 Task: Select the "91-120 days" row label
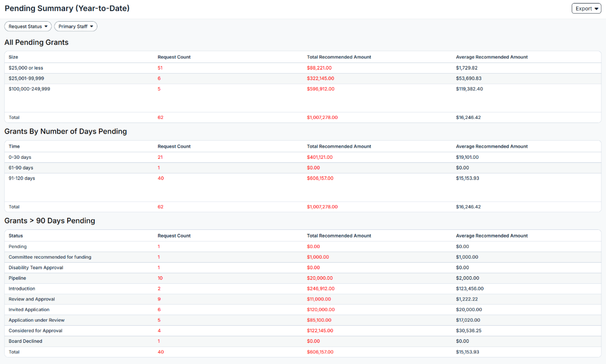22,178
